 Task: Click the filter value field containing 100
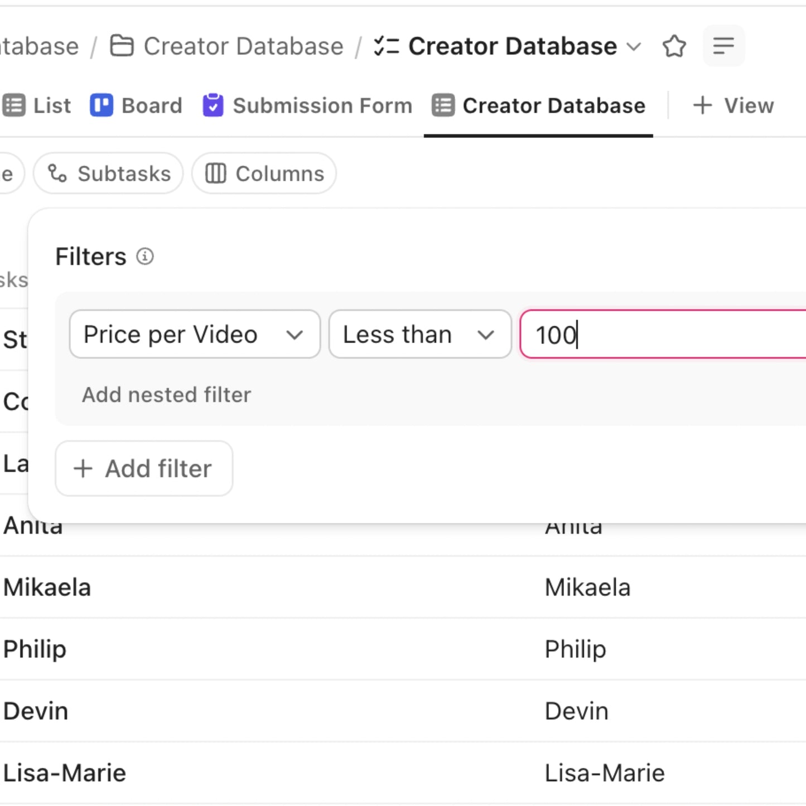click(663, 334)
